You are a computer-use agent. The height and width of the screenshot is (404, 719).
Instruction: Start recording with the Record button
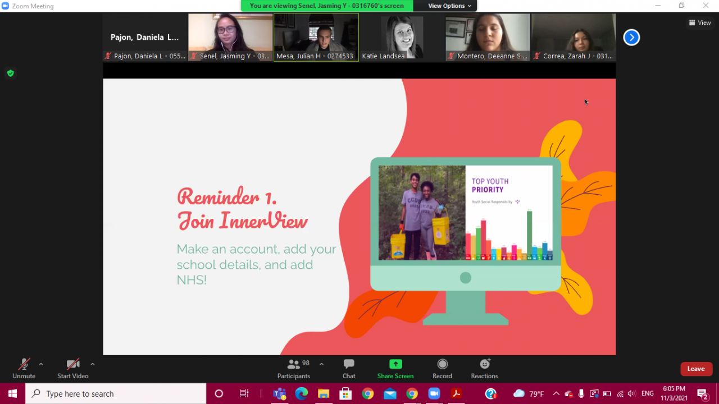[x=442, y=369]
